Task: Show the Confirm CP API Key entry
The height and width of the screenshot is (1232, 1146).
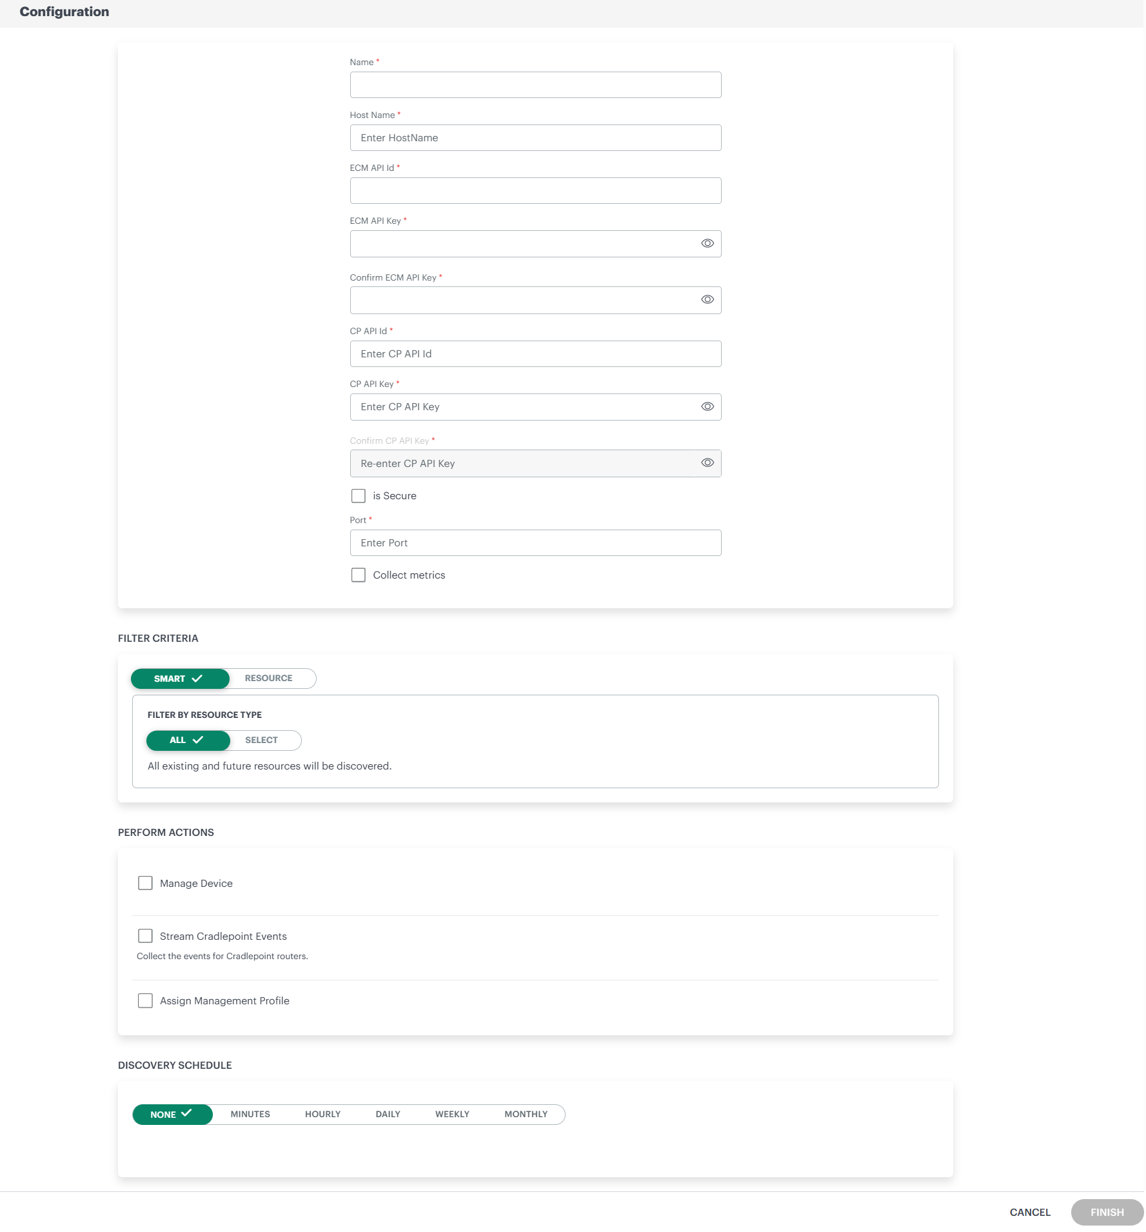Action: (x=707, y=462)
